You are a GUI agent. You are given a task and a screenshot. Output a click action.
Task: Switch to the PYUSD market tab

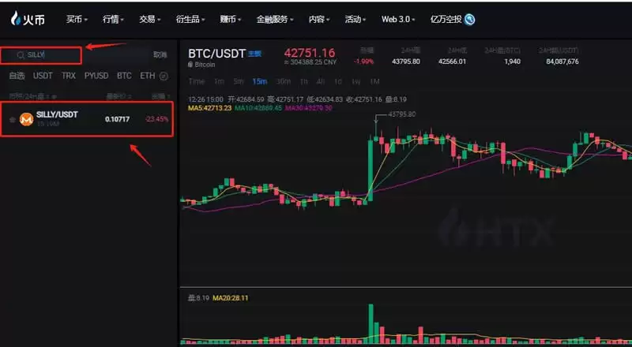[96, 76]
